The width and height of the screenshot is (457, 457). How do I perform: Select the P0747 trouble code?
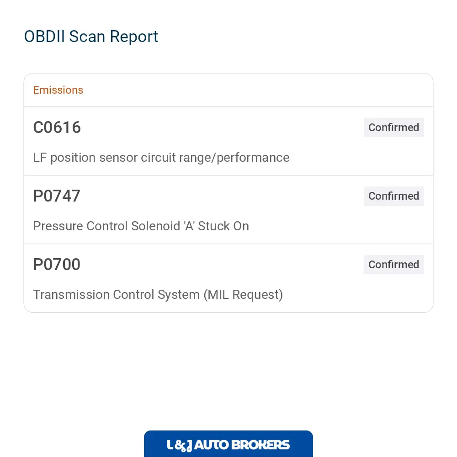[x=57, y=196]
